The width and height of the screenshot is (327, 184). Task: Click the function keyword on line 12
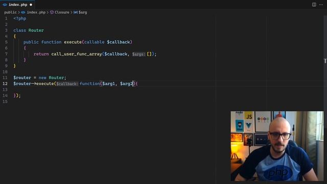pos(90,84)
